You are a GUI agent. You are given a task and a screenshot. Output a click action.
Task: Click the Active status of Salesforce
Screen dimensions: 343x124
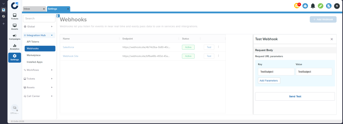click(x=188, y=47)
